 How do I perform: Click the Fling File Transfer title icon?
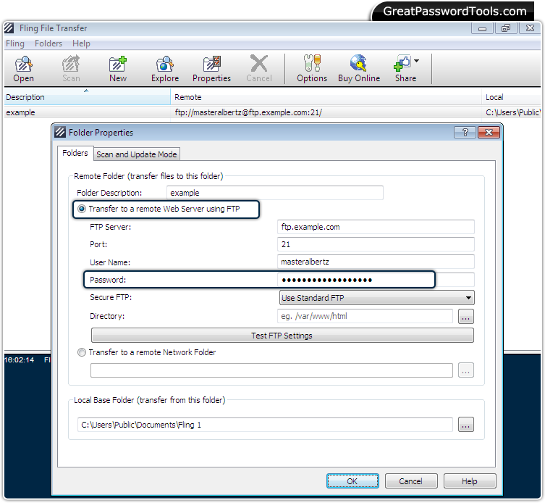(x=9, y=28)
